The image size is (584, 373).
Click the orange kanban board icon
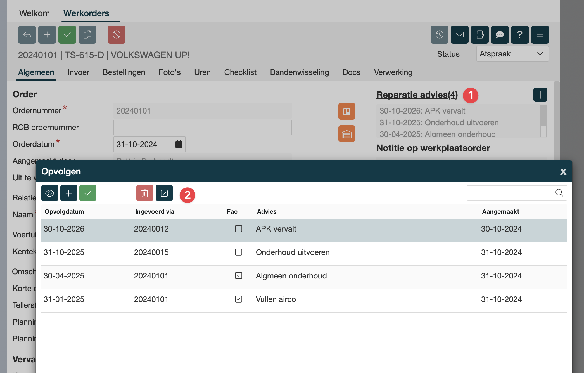pyautogui.click(x=346, y=111)
